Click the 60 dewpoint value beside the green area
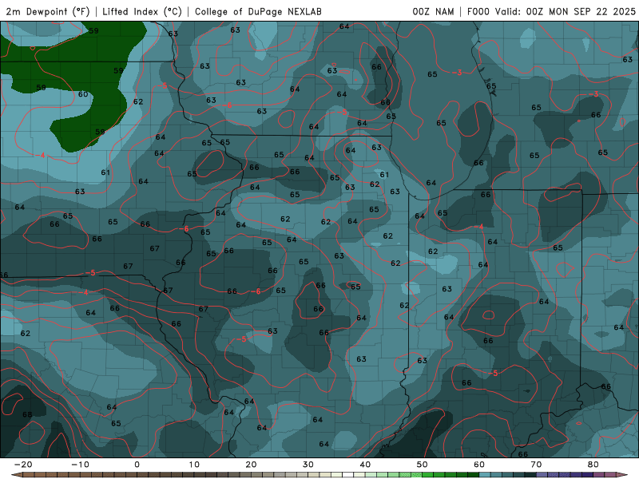 pos(83,94)
